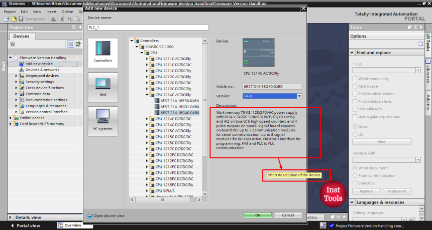Click the Security settings folder icon

click(x=22, y=82)
